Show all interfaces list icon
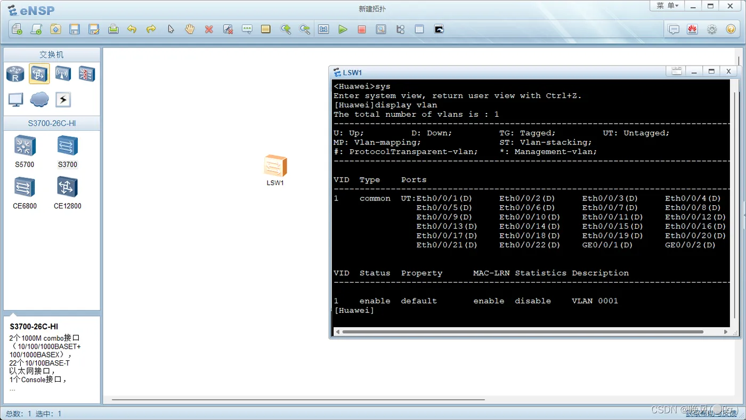This screenshot has height=420, width=746. [x=400, y=29]
